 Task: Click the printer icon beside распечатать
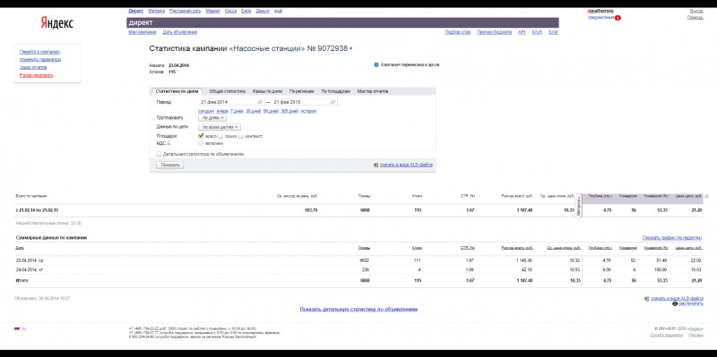[675, 303]
